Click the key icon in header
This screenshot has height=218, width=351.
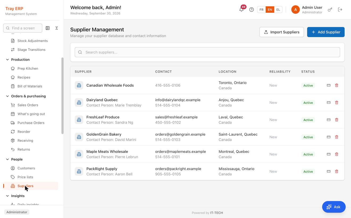pyautogui.click(x=330, y=10)
